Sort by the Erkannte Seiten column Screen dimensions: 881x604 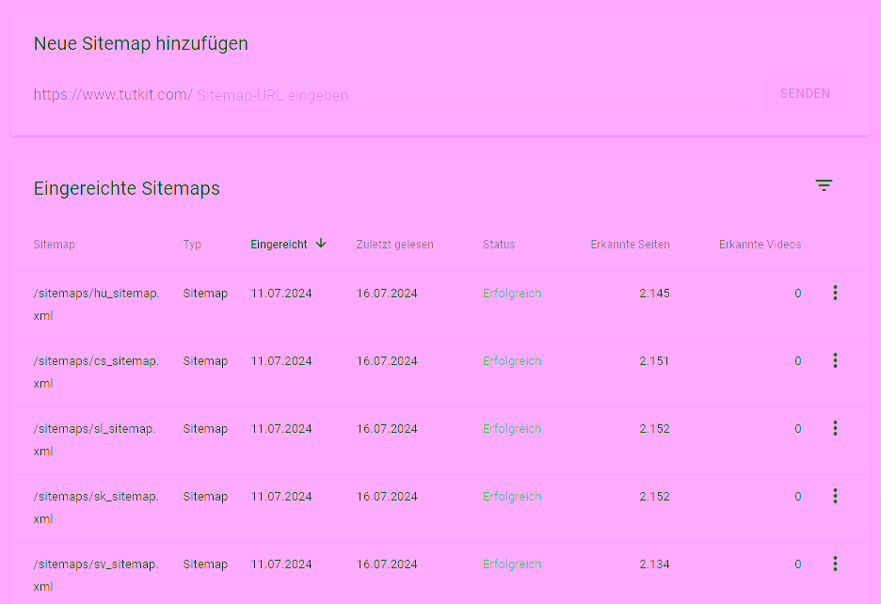[629, 244]
